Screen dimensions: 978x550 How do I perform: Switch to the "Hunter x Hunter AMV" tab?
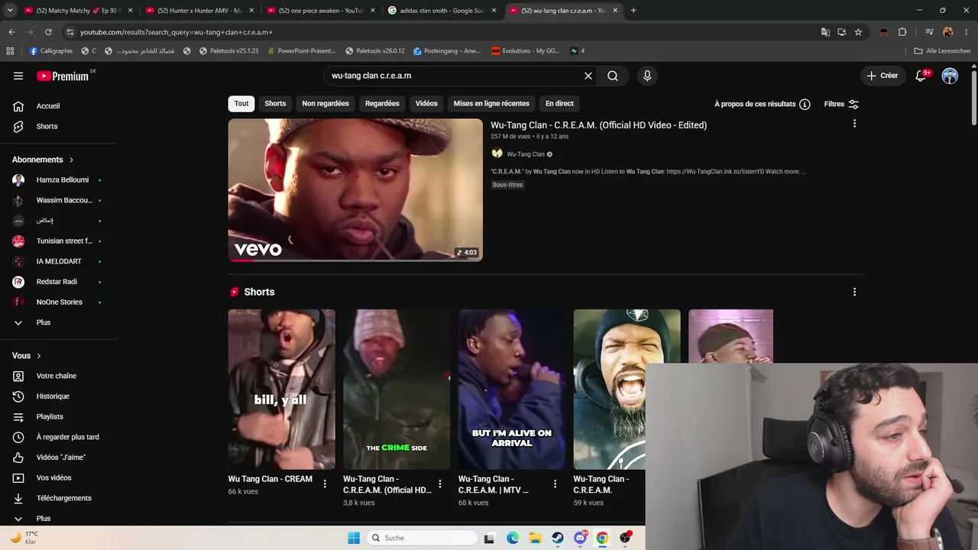click(x=199, y=11)
